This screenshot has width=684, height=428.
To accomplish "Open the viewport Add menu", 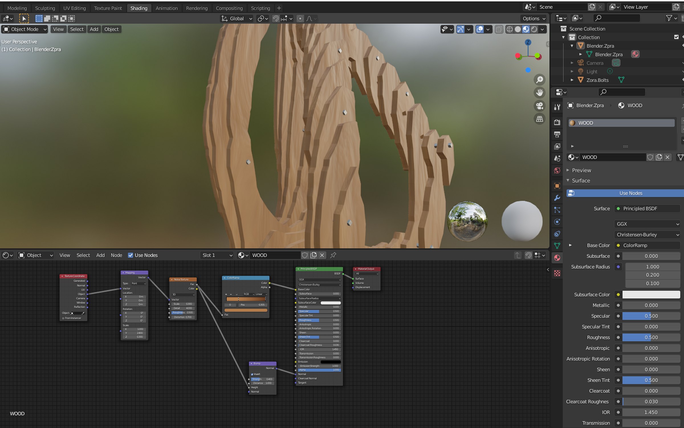I will point(94,29).
